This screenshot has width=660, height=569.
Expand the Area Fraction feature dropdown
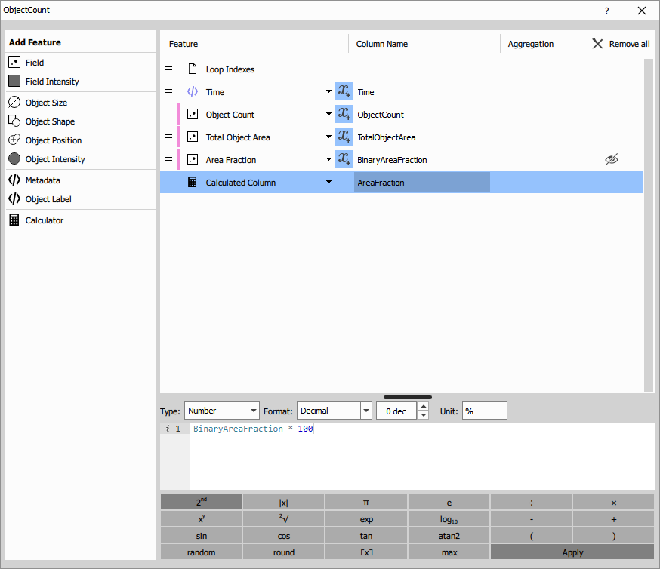328,159
